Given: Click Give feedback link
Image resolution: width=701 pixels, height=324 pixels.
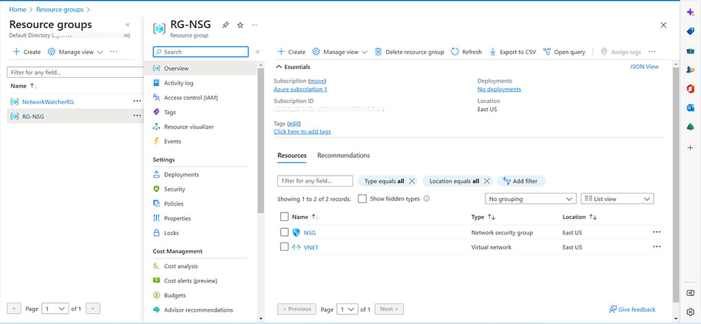Looking at the screenshot, I should 632,309.
